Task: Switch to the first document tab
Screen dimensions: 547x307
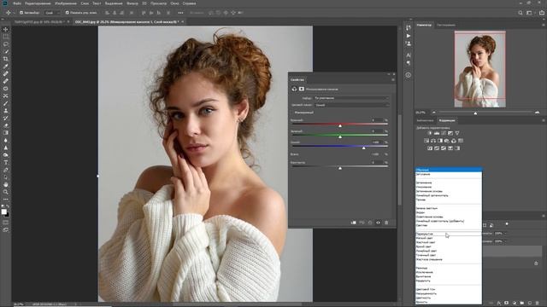Action: coord(39,21)
